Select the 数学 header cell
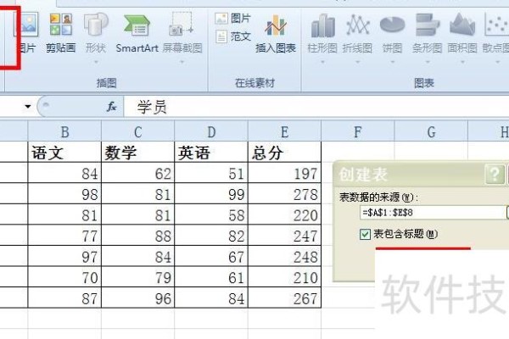The height and width of the screenshot is (339, 509). point(138,153)
